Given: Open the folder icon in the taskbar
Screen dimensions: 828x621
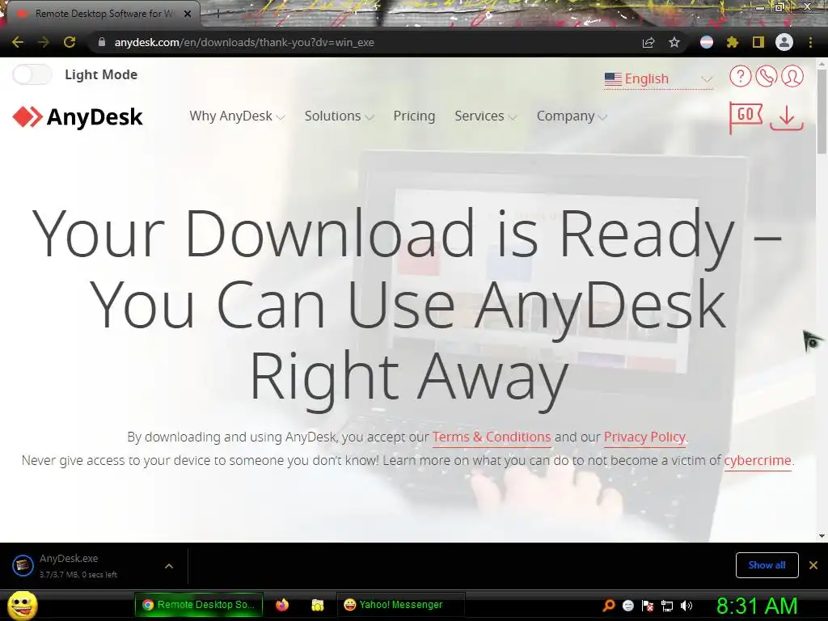Looking at the screenshot, I should tap(317, 605).
